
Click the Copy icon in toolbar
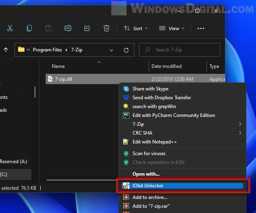point(29,28)
